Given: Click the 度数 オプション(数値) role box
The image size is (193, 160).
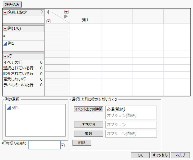Looking at the screenshot, I should click(x=131, y=134).
